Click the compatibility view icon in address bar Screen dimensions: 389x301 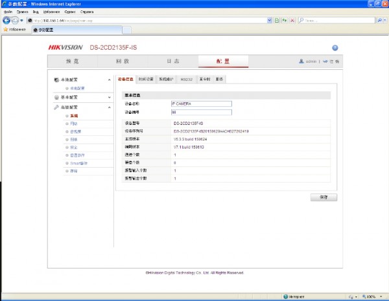pyautogui.click(x=277, y=21)
